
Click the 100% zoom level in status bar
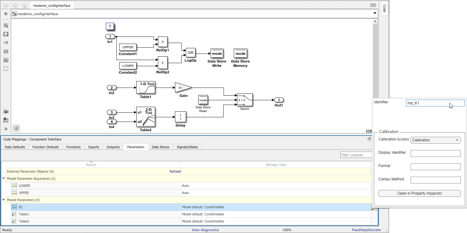click(x=287, y=230)
